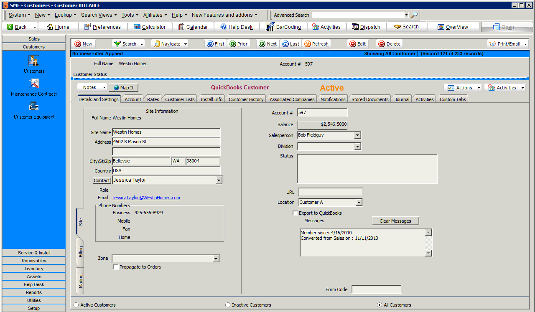Go back using the Back button

17,27
